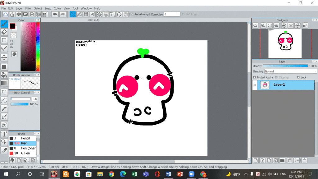This screenshot has height=179, width=318.
Task: Download cloud brush in Brush panel
Action: point(12,160)
